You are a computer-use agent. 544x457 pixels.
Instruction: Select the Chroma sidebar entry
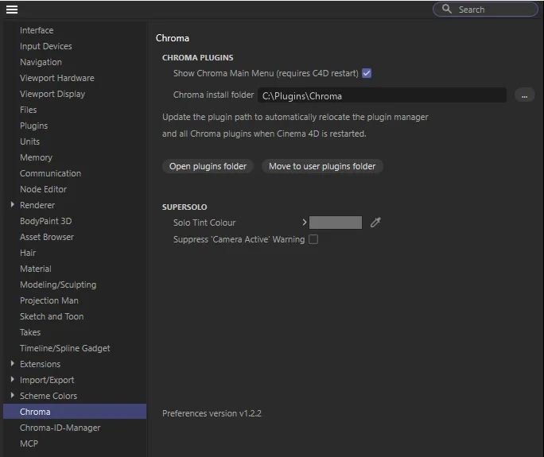pos(75,412)
